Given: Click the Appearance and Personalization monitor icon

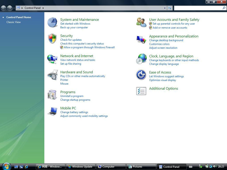Looking at the screenshot, I should pyautogui.click(x=141, y=40).
